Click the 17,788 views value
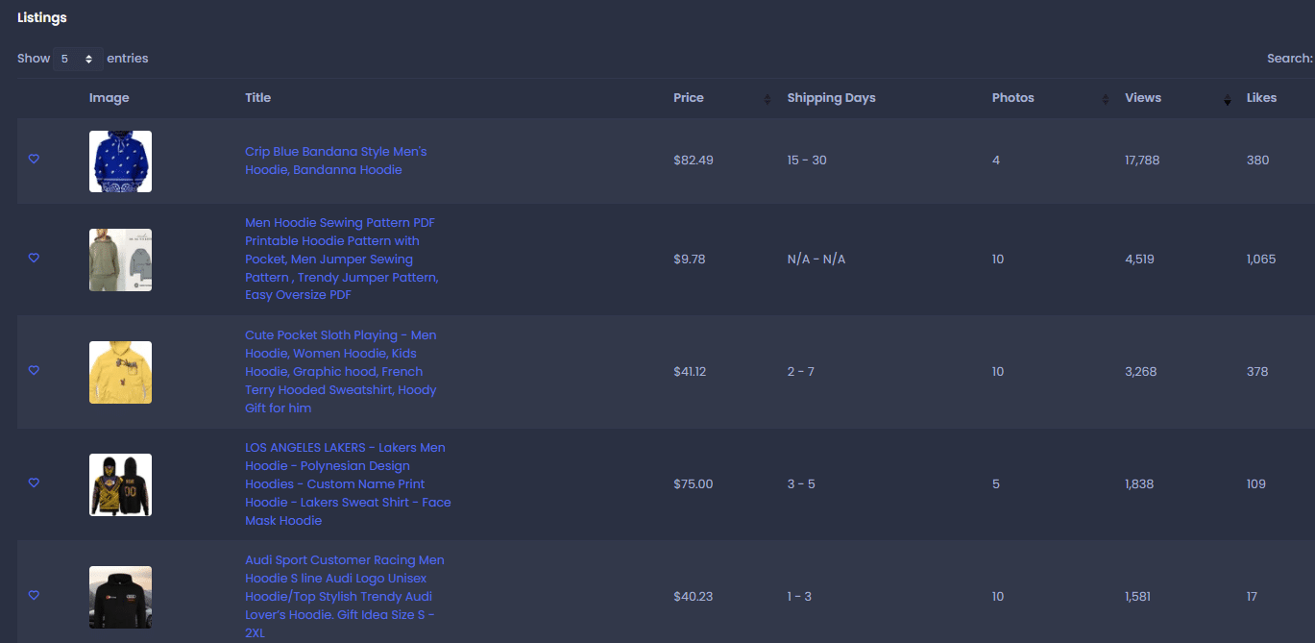 (1142, 161)
